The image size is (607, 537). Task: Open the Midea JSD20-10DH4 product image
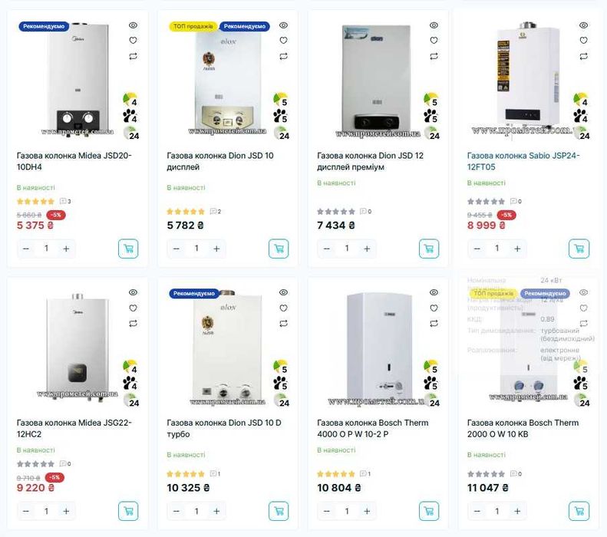[x=78, y=79]
